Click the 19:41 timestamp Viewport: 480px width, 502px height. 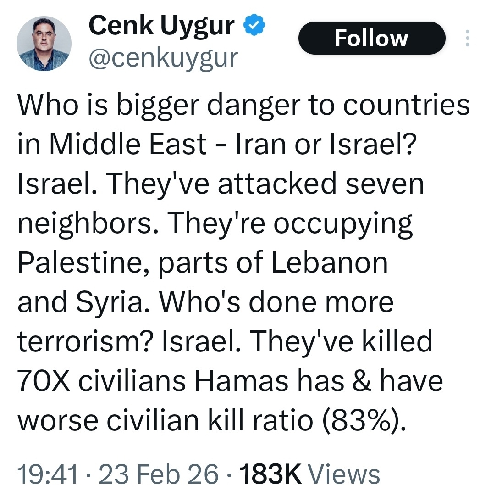click(x=47, y=474)
